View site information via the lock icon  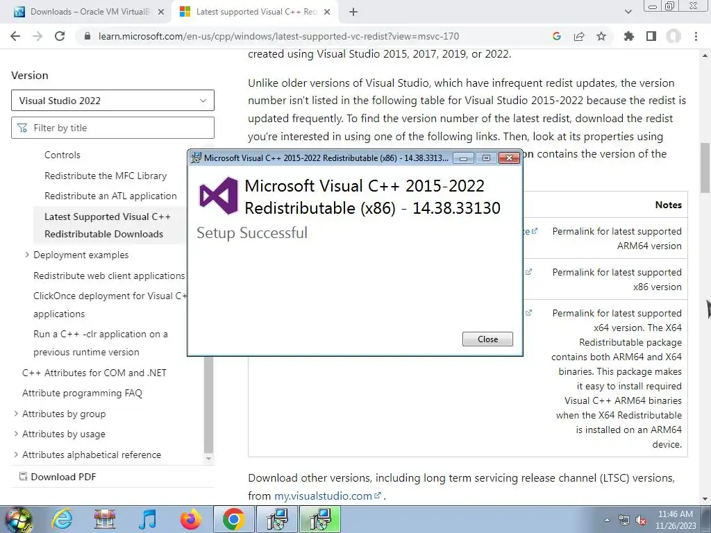pyautogui.click(x=87, y=36)
